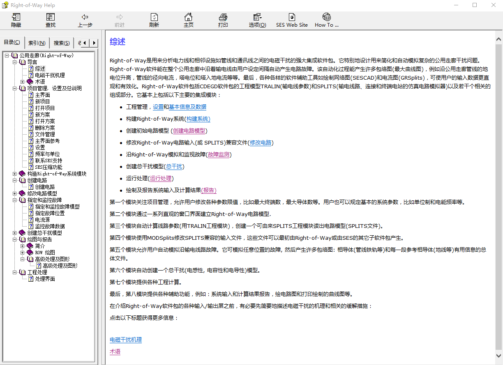This screenshot has height=365, width=503.
Task: Open the SES Web Site button
Action: pos(292,20)
